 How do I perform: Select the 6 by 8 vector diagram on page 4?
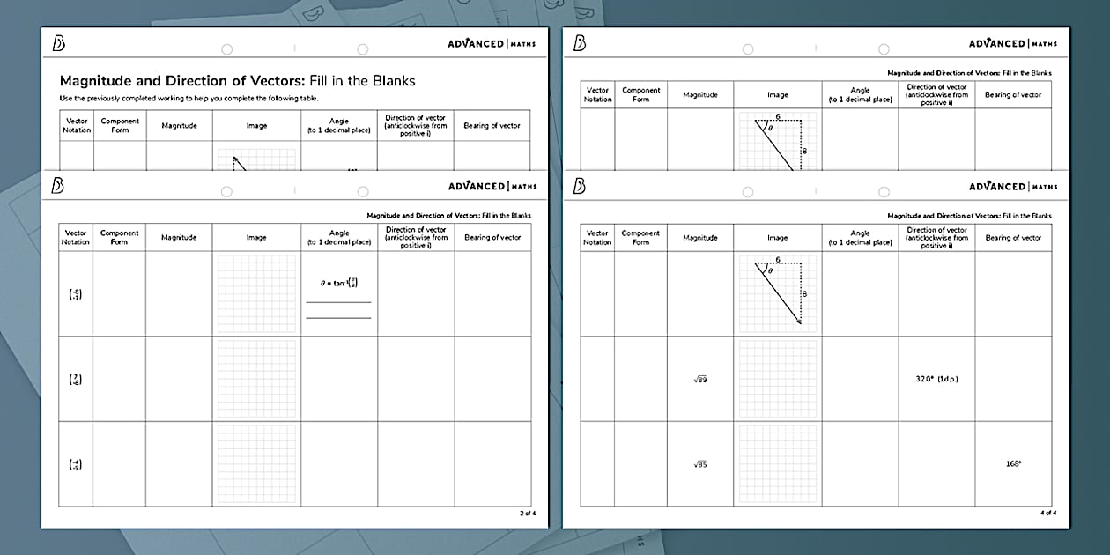(x=777, y=293)
